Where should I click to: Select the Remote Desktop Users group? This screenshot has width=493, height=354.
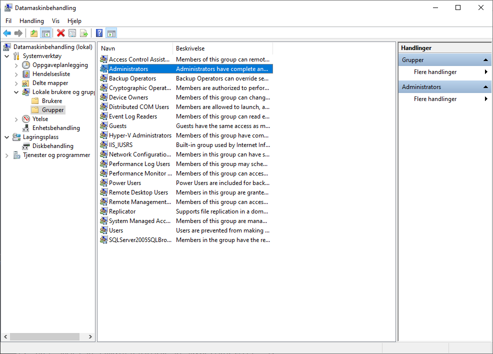point(138,192)
